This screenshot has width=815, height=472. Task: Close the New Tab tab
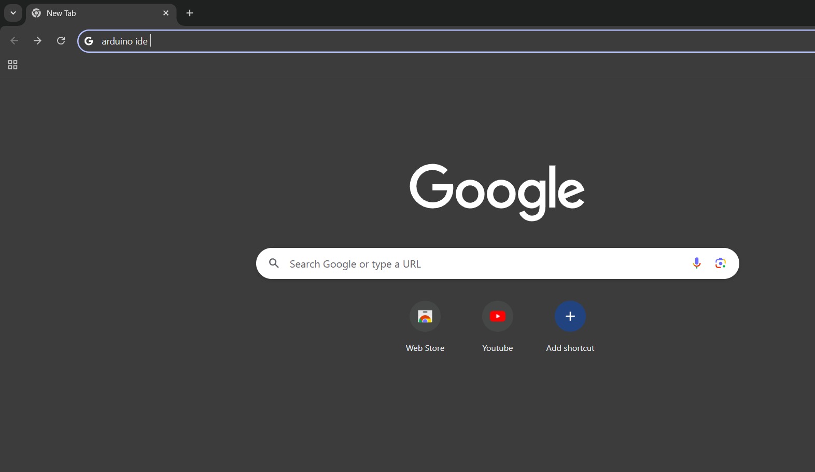pyautogui.click(x=166, y=13)
